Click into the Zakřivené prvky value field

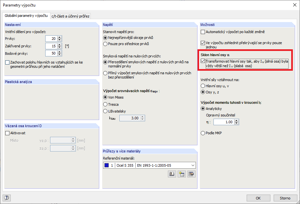pos(52,46)
